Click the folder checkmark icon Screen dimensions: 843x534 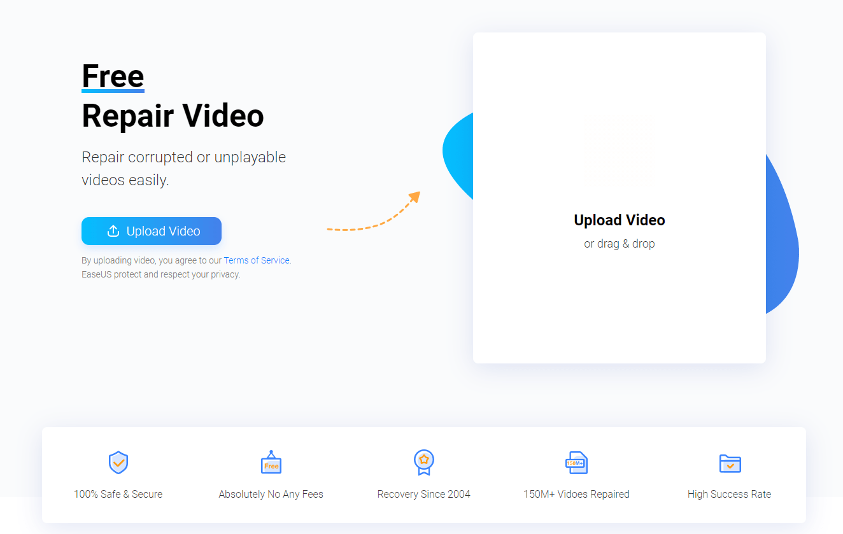[730, 463]
